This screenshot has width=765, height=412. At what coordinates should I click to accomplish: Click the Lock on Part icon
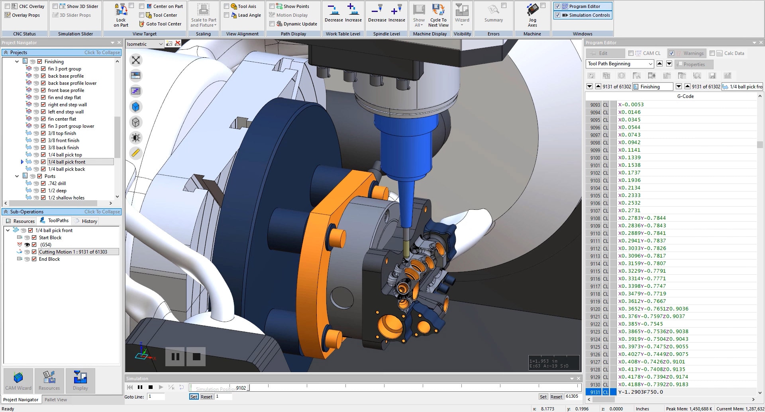tap(121, 10)
